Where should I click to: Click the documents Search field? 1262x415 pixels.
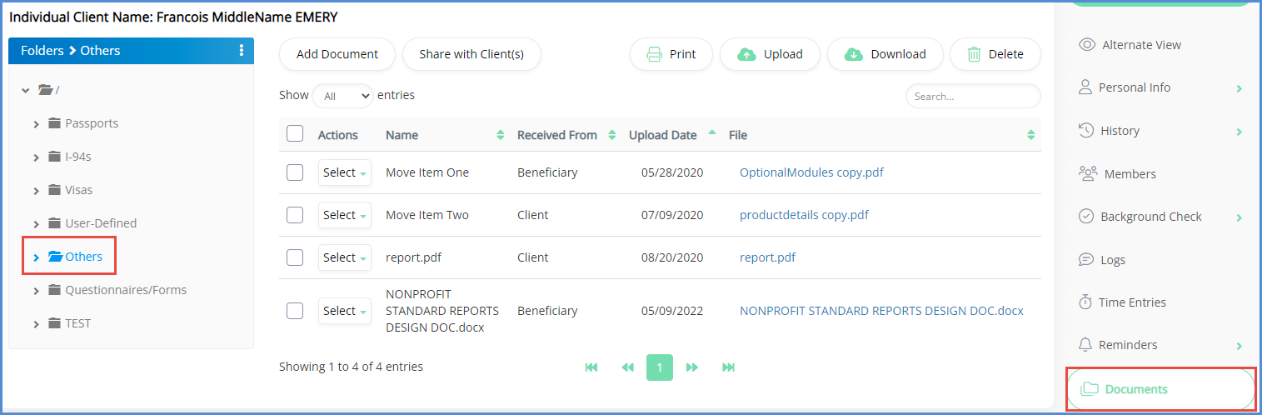[972, 97]
